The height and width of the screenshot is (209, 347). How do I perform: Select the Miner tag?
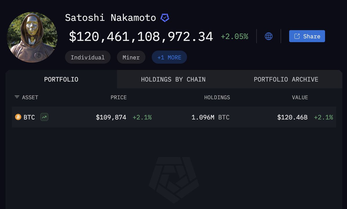pyautogui.click(x=131, y=57)
